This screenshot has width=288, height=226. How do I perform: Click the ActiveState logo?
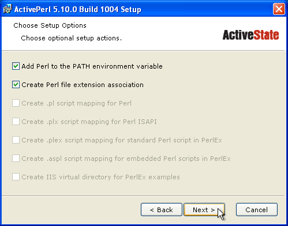click(x=250, y=35)
